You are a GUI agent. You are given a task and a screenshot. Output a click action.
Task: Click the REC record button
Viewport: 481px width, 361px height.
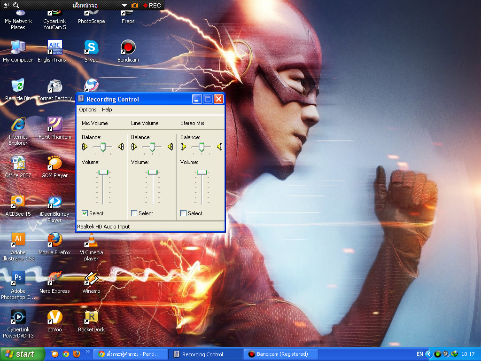click(x=152, y=5)
